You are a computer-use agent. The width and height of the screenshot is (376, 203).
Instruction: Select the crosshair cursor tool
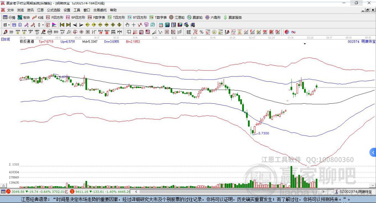134,25
